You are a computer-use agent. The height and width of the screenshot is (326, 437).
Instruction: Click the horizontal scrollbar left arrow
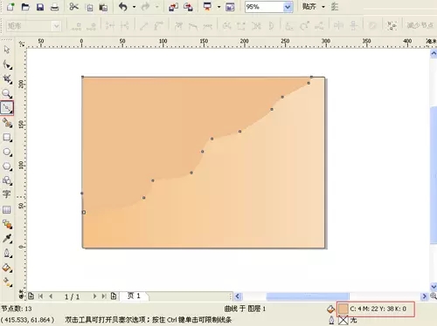coord(238,296)
